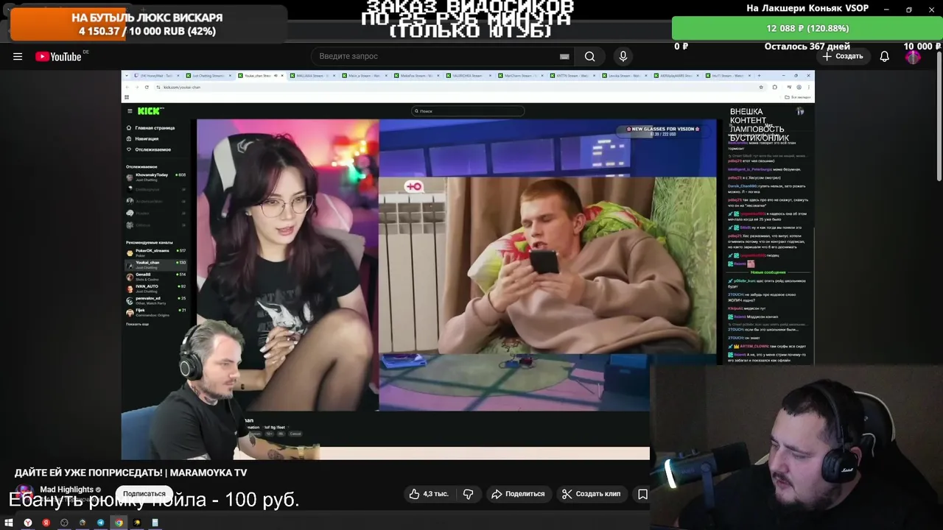The width and height of the screenshot is (943, 530).
Task: Open the YouTube guide hamburger menu
Action: coord(18,57)
